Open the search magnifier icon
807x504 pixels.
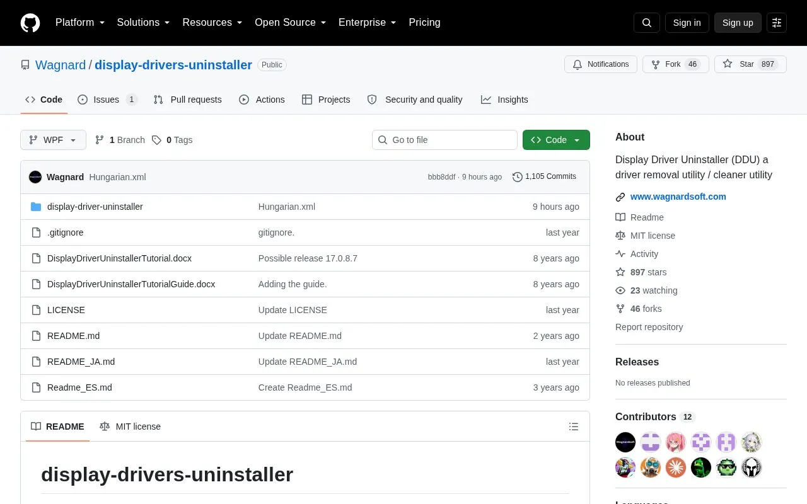point(647,23)
